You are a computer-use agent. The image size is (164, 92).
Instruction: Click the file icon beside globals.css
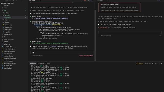(3, 27)
